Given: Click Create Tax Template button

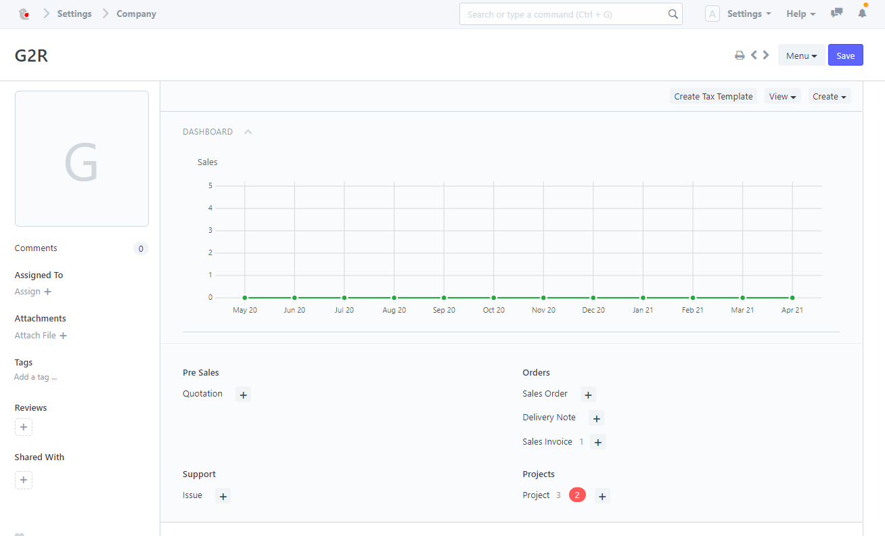Looking at the screenshot, I should click(x=713, y=96).
